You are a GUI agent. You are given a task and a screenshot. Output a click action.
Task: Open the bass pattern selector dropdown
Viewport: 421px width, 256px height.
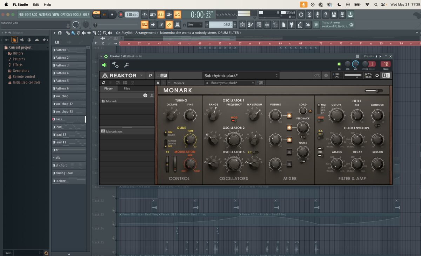tap(221, 25)
